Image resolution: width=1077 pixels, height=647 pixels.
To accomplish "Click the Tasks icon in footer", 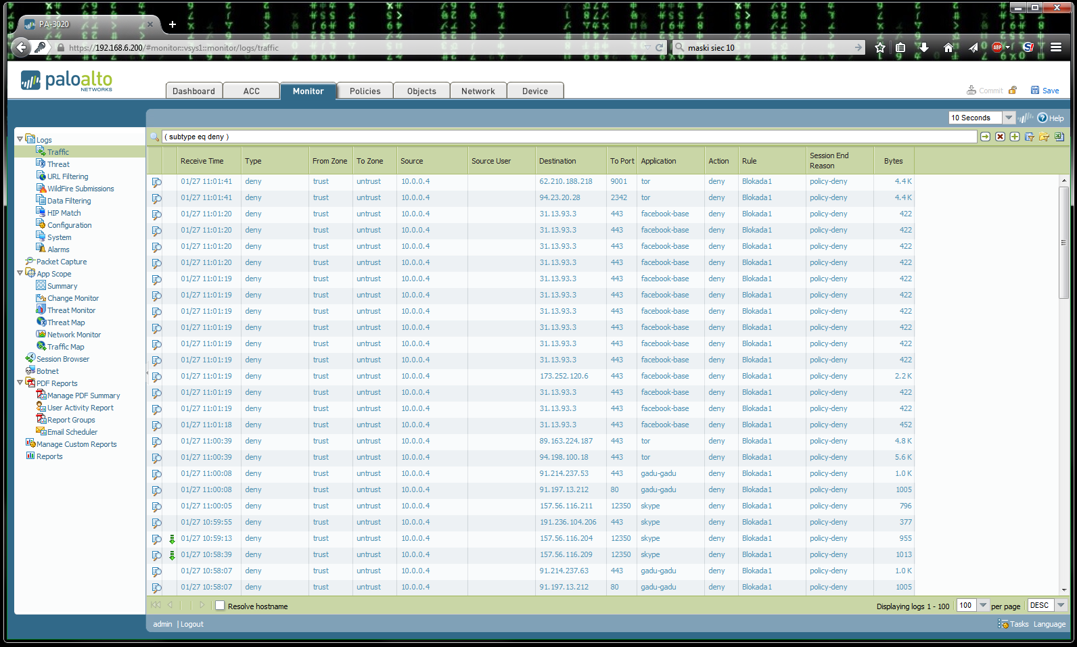I will pos(1003,624).
